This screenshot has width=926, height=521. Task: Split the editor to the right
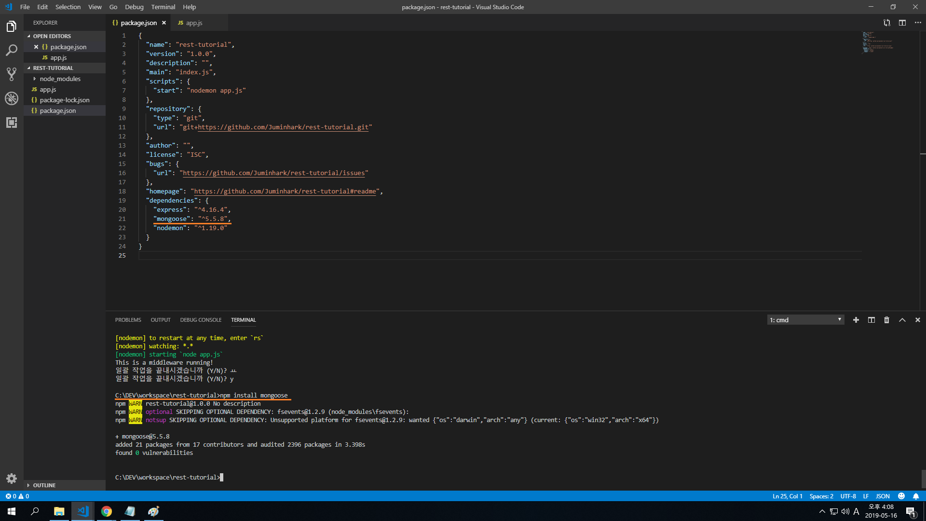coord(902,23)
